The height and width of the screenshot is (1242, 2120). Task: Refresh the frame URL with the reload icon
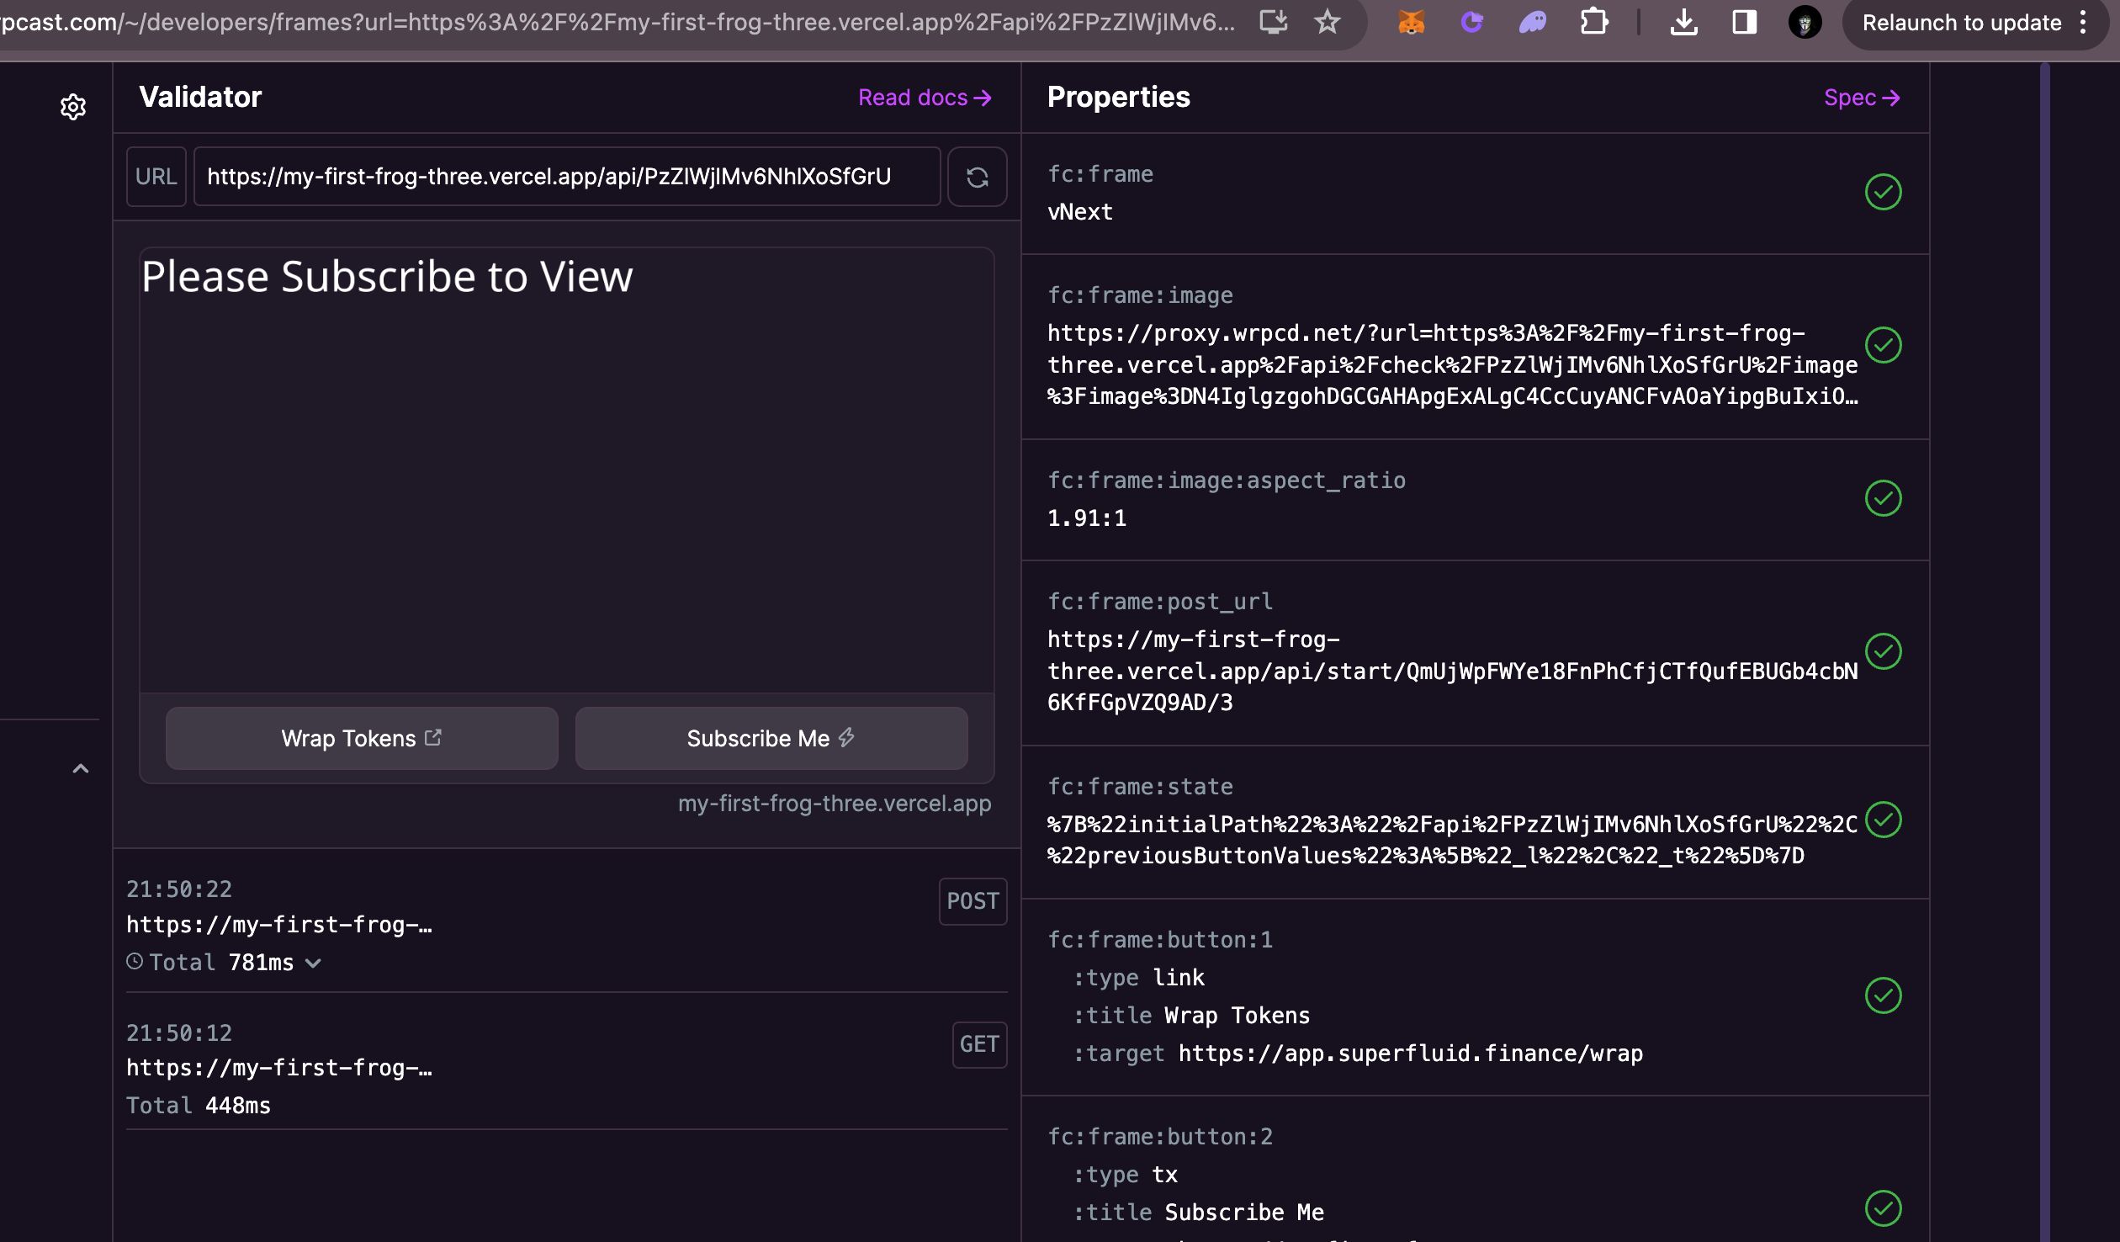(x=977, y=177)
